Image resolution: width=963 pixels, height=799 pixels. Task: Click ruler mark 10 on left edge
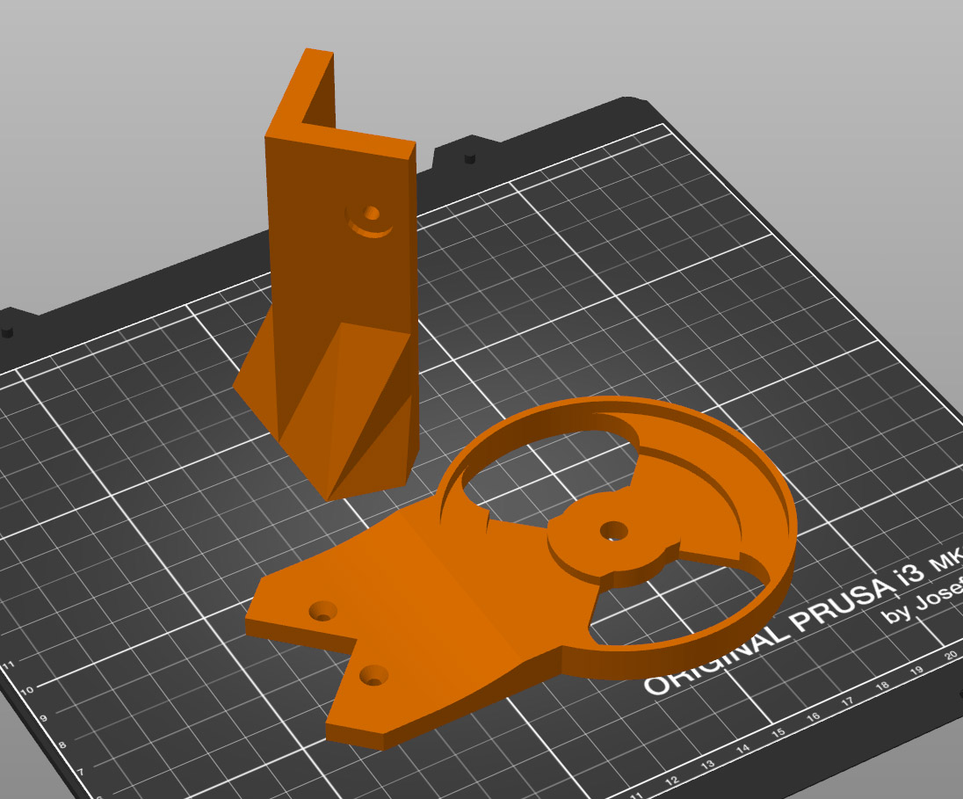point(26,691)
